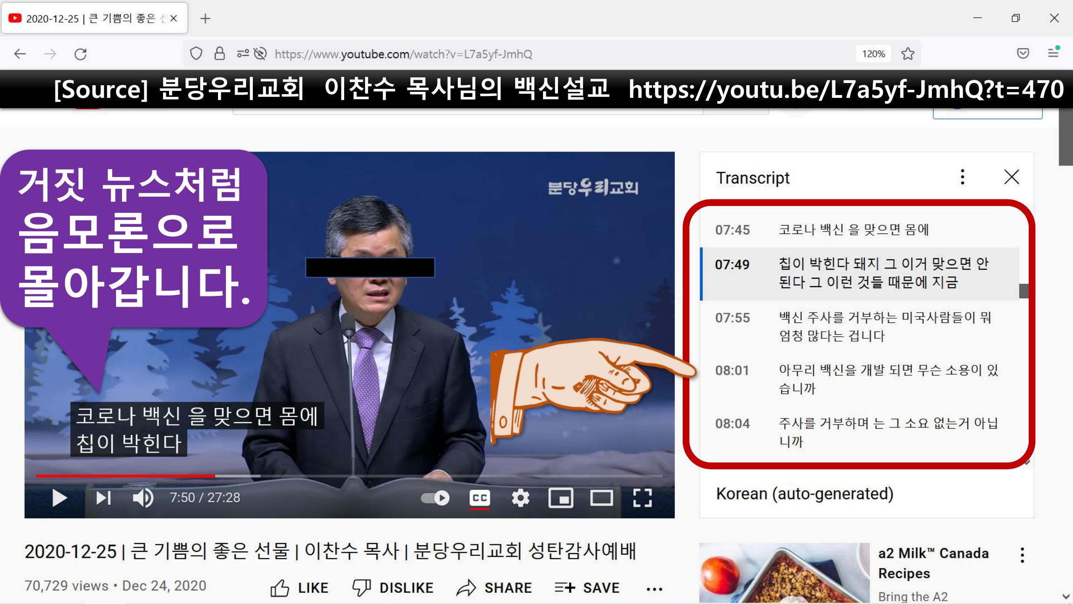The height and width of the screenshot is (604, 1073).
Task: Bookmark this page with the star icon
Action: [908, 54]
